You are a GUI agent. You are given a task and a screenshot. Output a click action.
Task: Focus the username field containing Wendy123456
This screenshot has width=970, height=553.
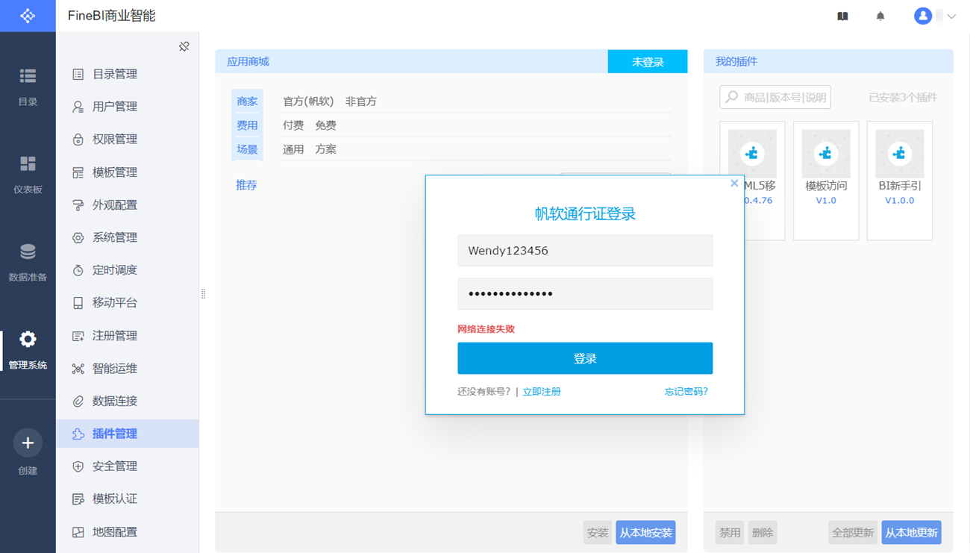pos(585,251)
